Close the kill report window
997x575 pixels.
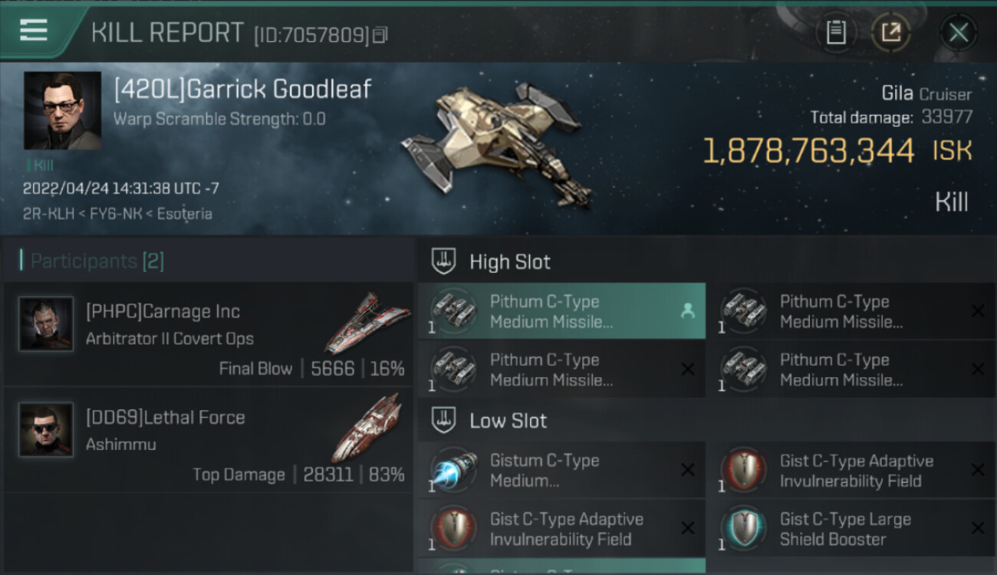point(959,33)
